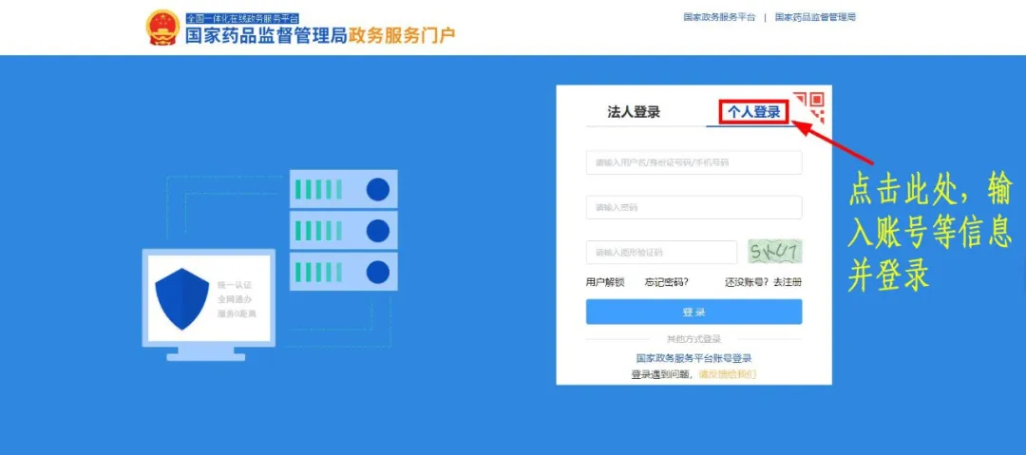
Task: Open the 用户解锁 link
Action: coord(605,282)
